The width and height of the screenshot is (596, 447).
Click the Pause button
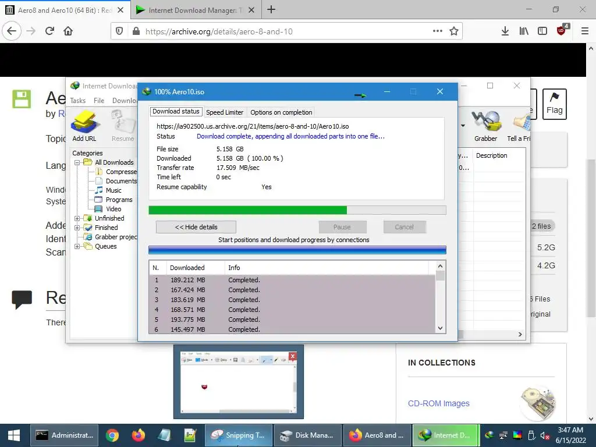pos(342,227)
